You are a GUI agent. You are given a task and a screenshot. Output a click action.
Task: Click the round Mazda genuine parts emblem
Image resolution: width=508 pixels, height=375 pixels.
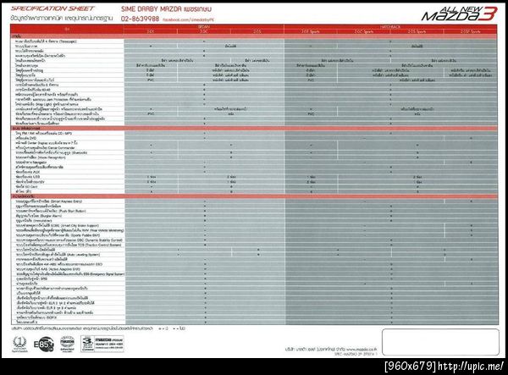[x=67, y=344]
